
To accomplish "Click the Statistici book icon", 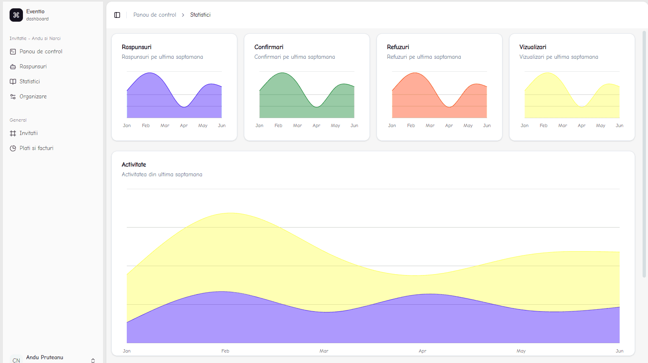I will pyautogui.click(x=13, y=82).
